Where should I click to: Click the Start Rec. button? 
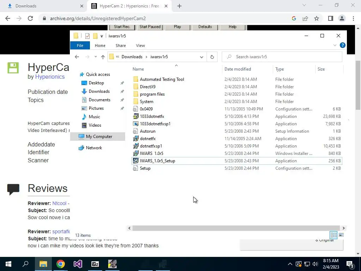(x=122, y=27)
